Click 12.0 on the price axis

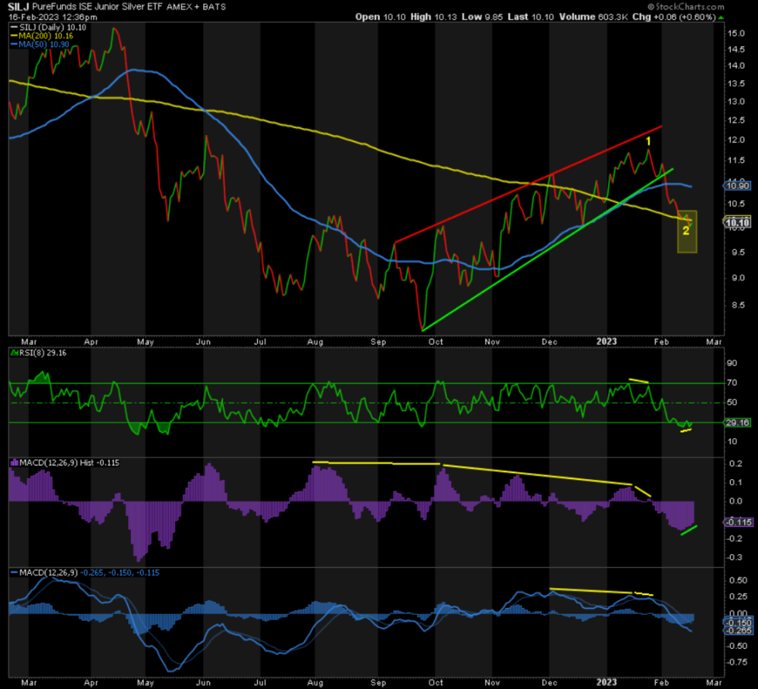(x=736, y=140)
